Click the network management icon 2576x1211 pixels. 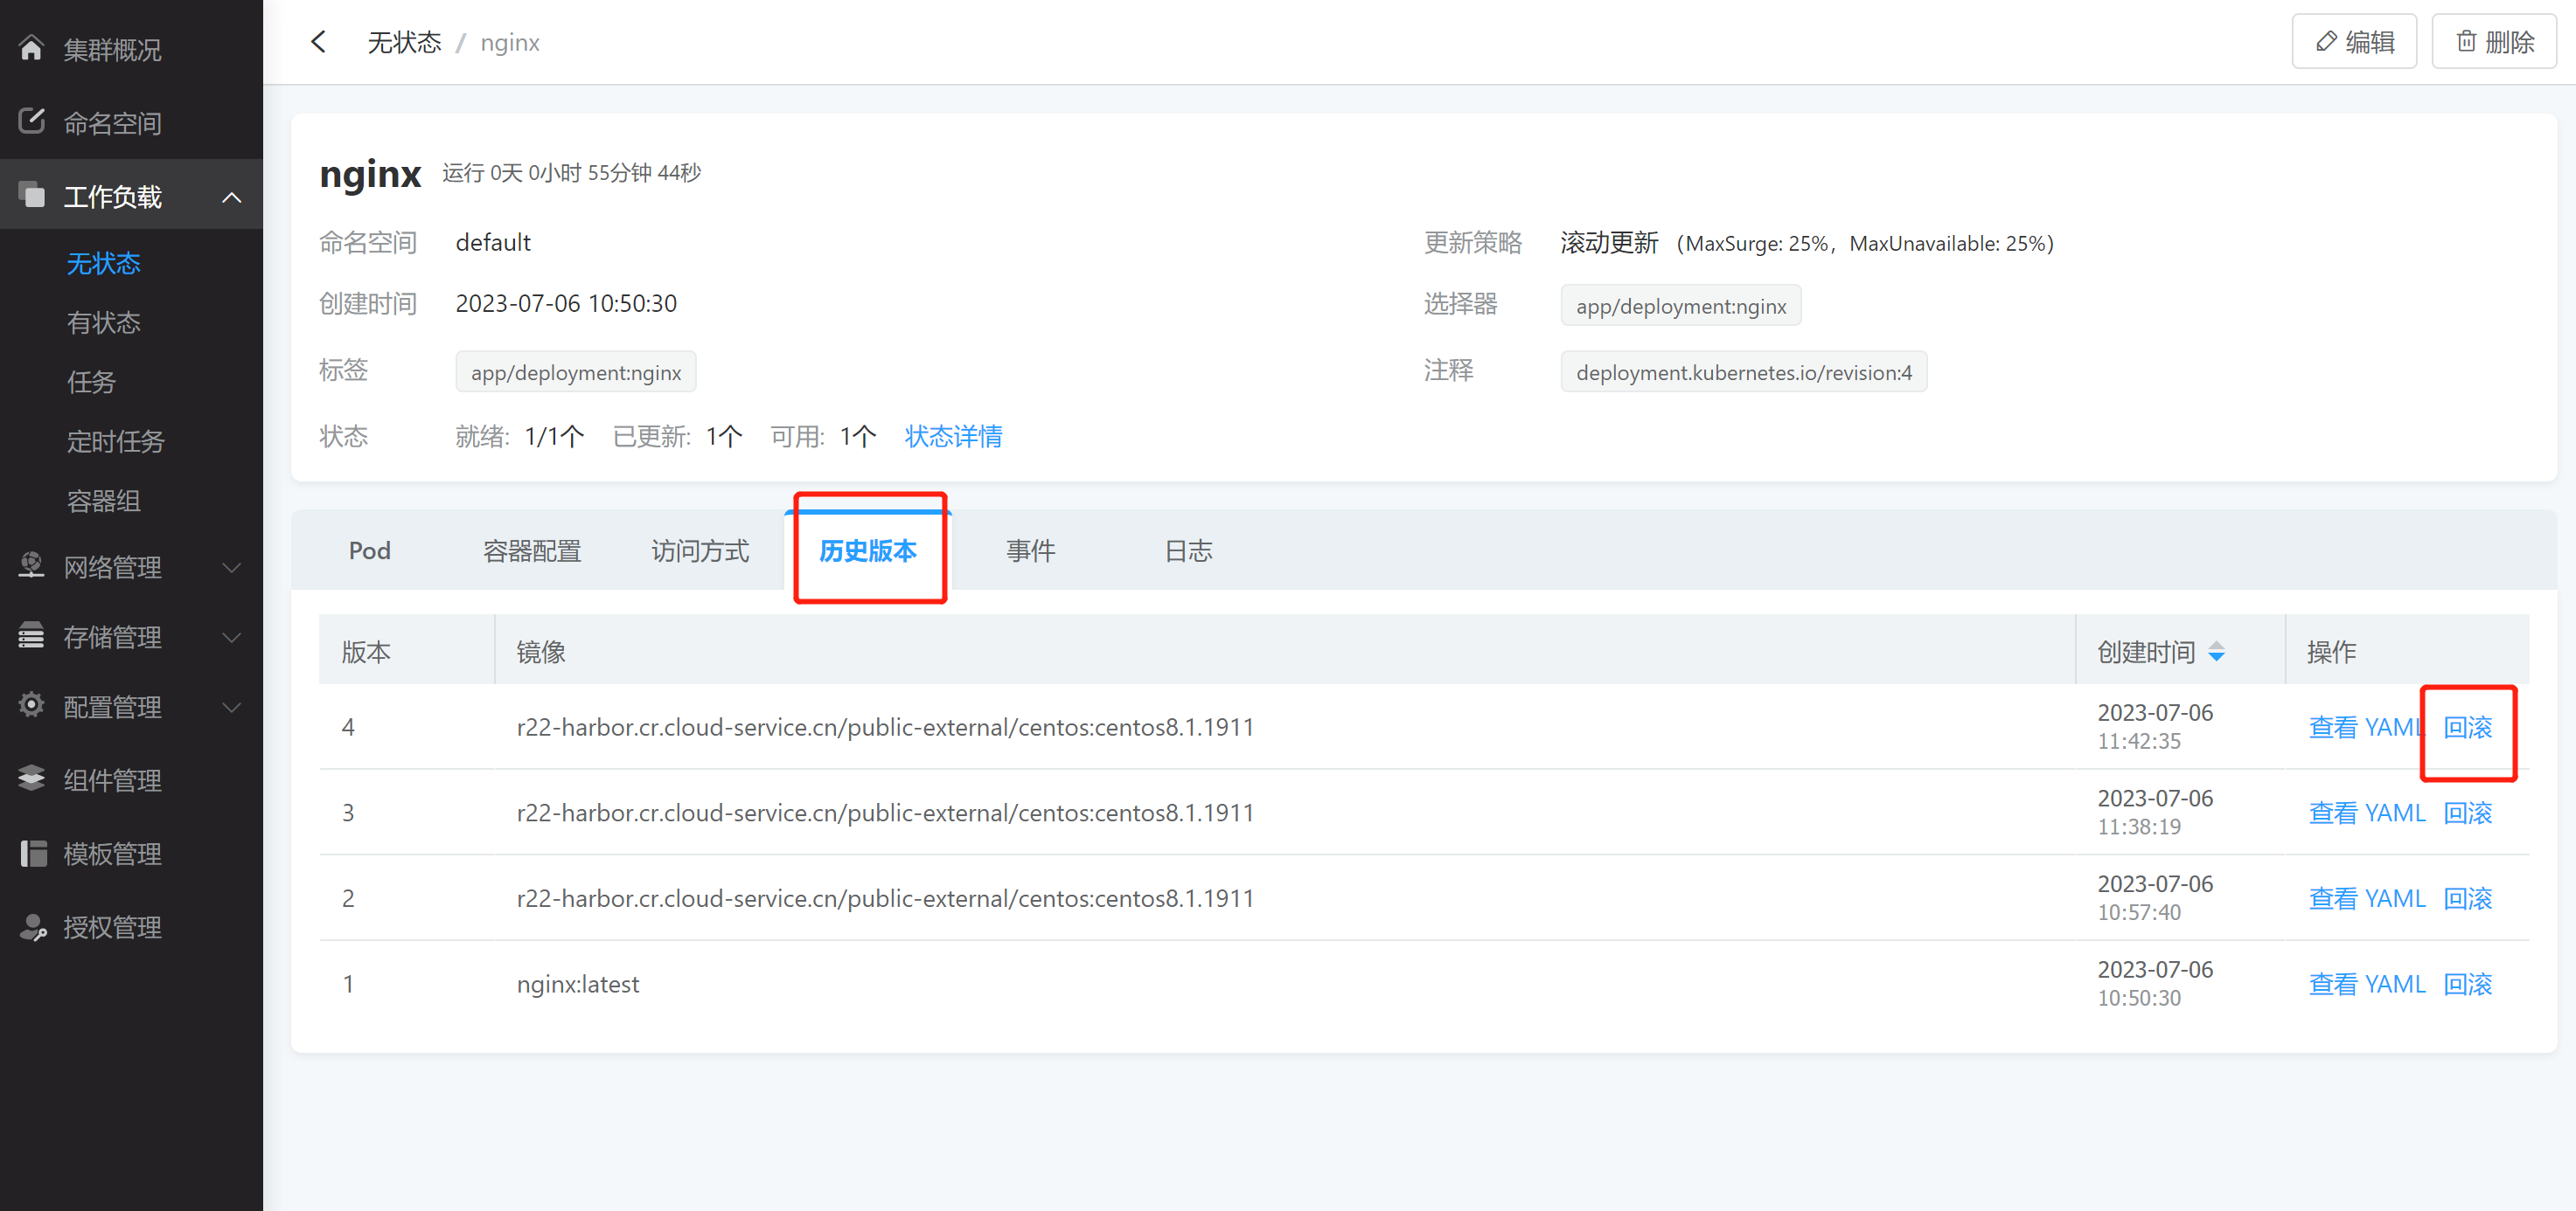point(31,566)
